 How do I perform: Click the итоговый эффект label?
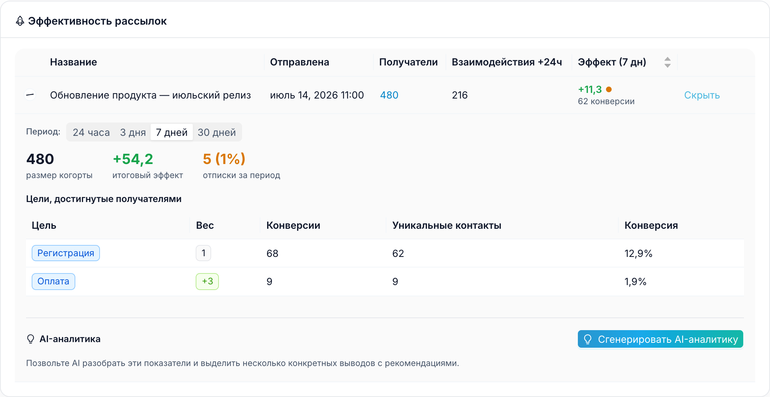[148, 175]
